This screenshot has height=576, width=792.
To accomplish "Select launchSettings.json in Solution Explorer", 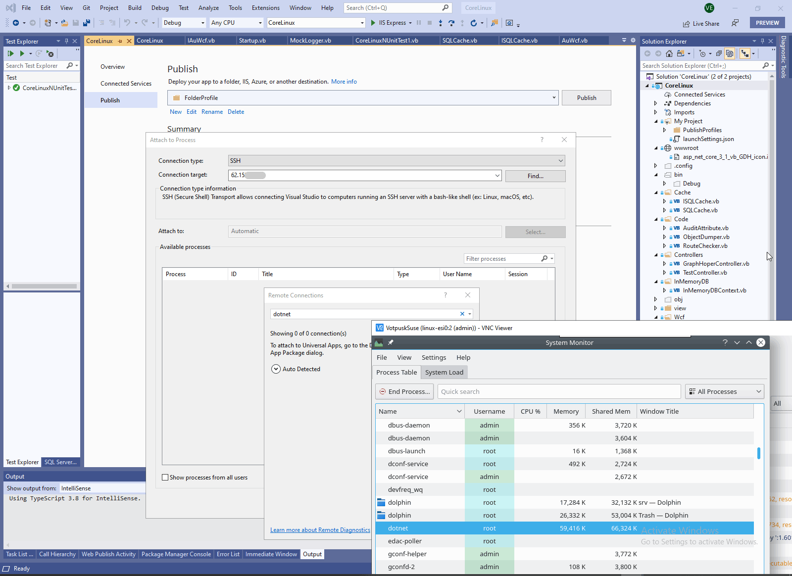I will click(x=708, y=139).
